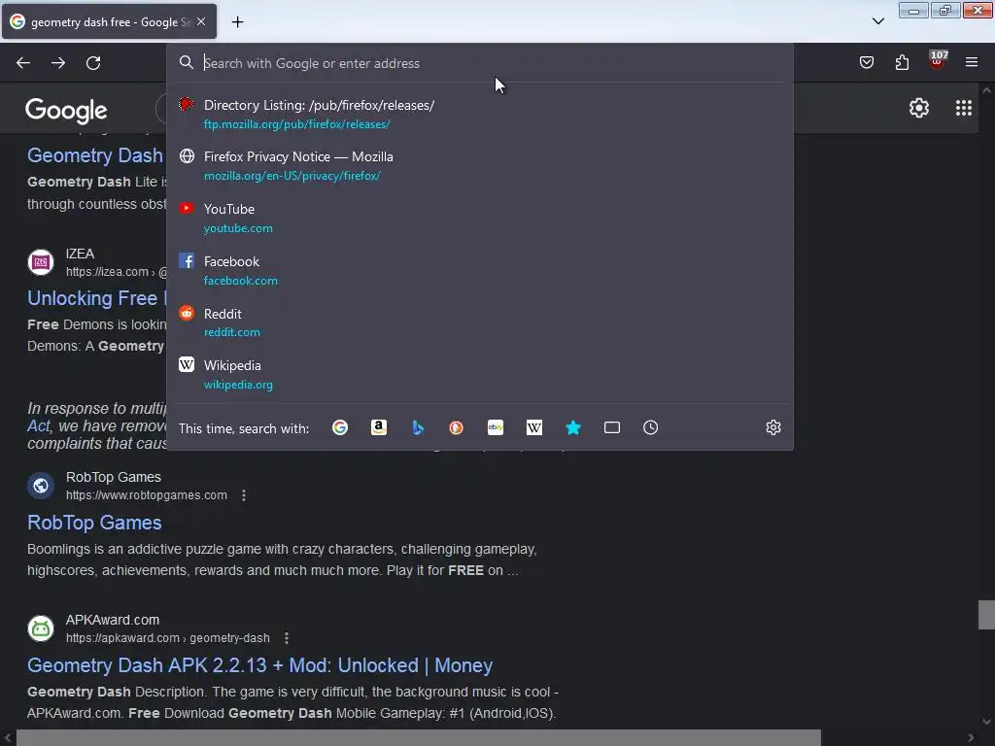
Task: Search this time with Bing
Action: pyautogui.click(x=418, y=427)
